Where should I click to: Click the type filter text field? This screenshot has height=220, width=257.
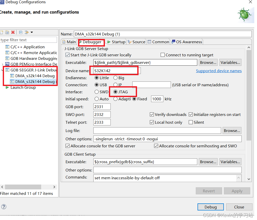[x=29, y=40]
